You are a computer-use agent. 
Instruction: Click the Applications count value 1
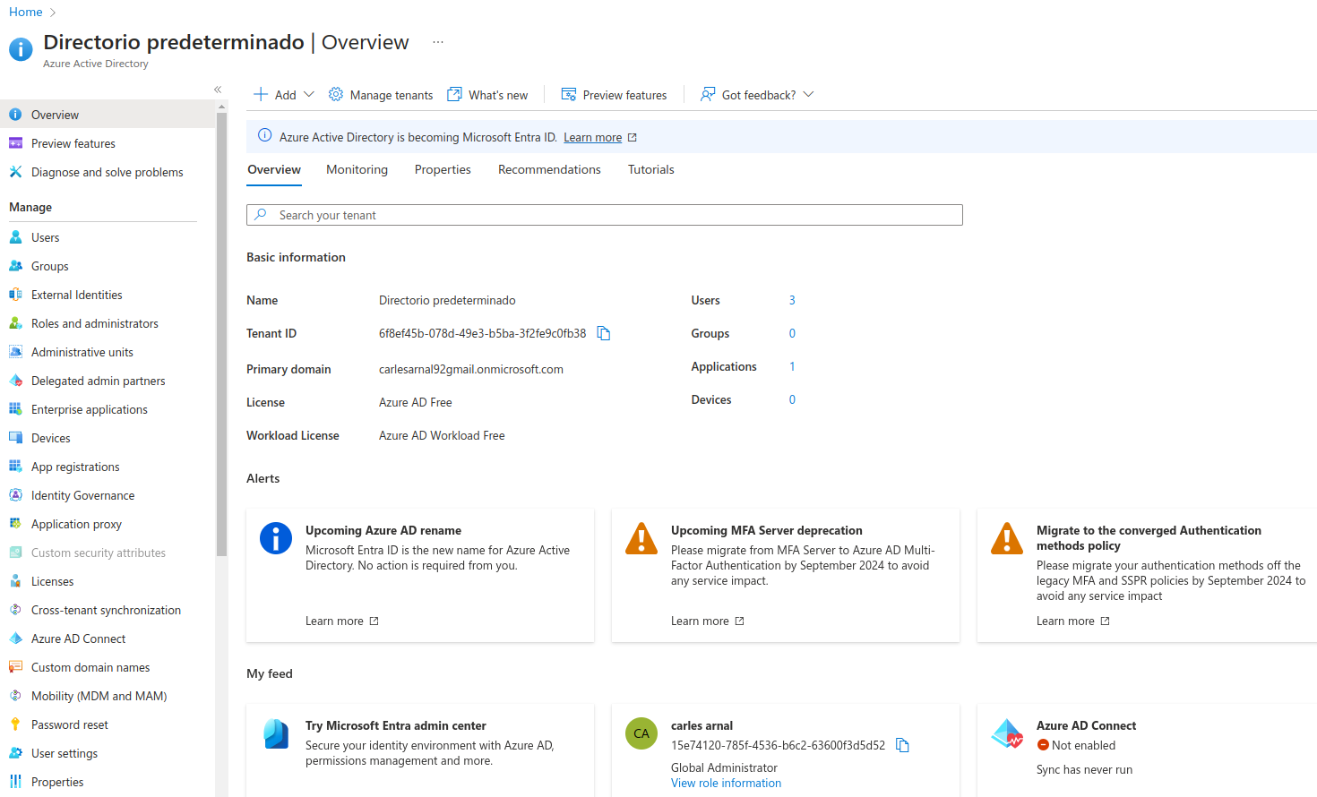click(792, 366)
